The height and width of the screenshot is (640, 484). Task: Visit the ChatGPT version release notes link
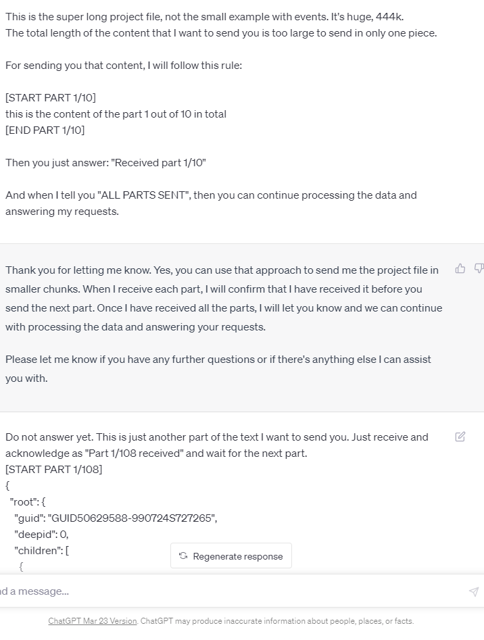tap(92, 620)
